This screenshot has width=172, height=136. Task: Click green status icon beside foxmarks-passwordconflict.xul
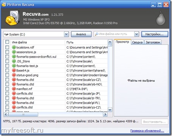tap(14, 57)
